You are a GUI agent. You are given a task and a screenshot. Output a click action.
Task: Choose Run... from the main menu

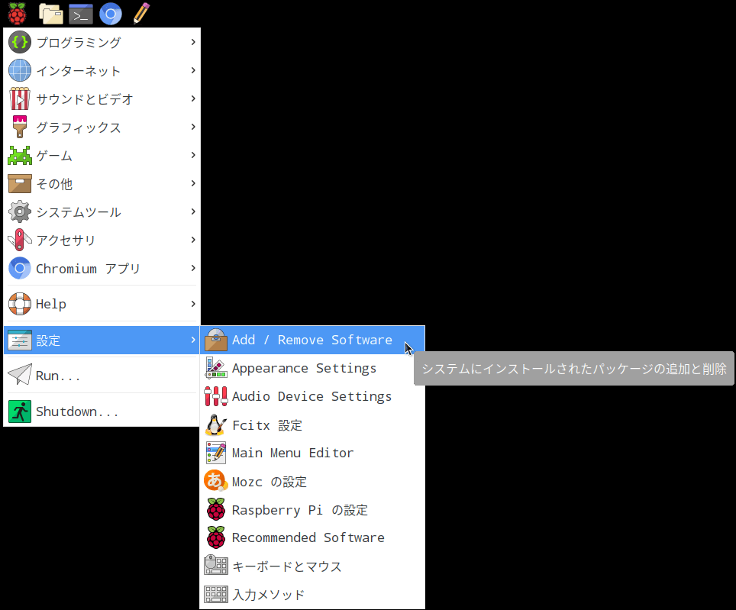[102, 375]
